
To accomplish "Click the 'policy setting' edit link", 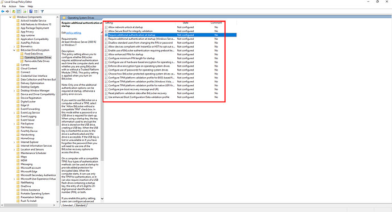I will click(x=73, y=33).
